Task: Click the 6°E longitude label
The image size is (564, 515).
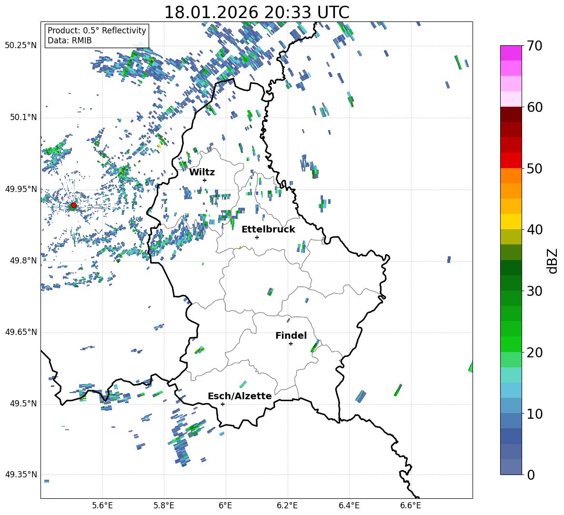Action: tap(225, 505)
